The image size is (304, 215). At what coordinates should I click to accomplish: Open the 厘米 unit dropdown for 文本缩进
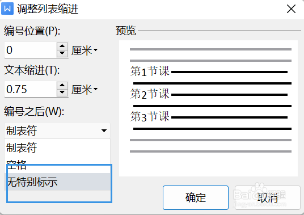(x=85, y=90)
